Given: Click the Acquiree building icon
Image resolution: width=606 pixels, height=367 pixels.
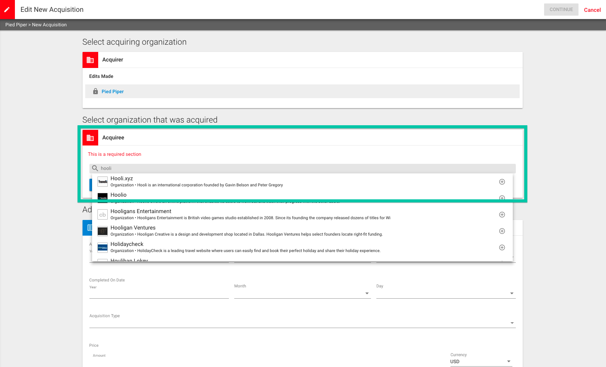Looking at the screenshot, I should [90, 138].
